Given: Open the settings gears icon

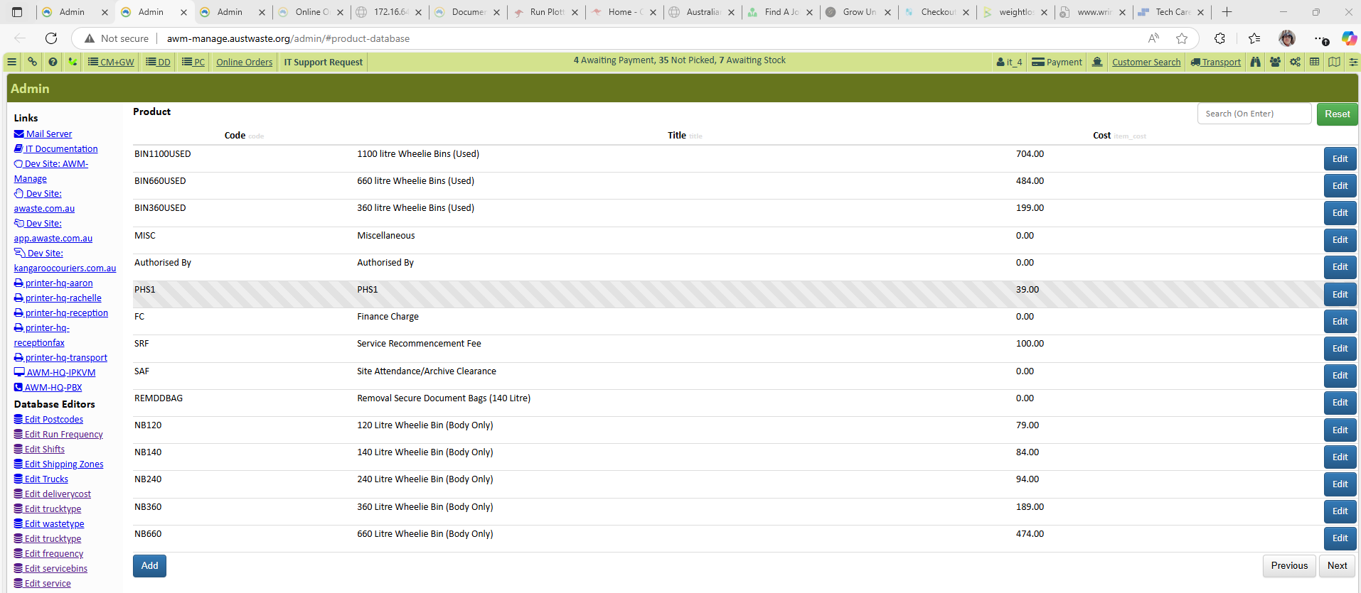Looking at the screenshot, I should 1296,62.
